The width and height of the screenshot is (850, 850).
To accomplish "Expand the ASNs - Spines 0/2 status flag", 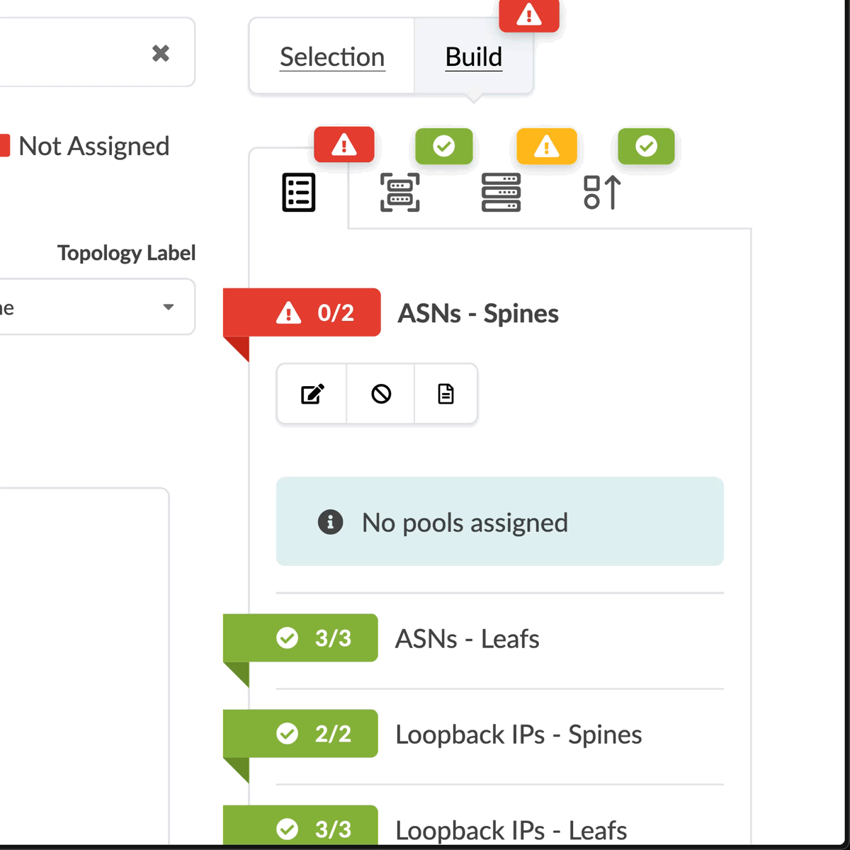I will pos(301,312).
